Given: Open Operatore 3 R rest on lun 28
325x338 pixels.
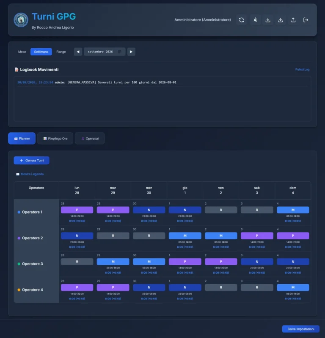Looking at the screenshot, I should click(77, 261).
